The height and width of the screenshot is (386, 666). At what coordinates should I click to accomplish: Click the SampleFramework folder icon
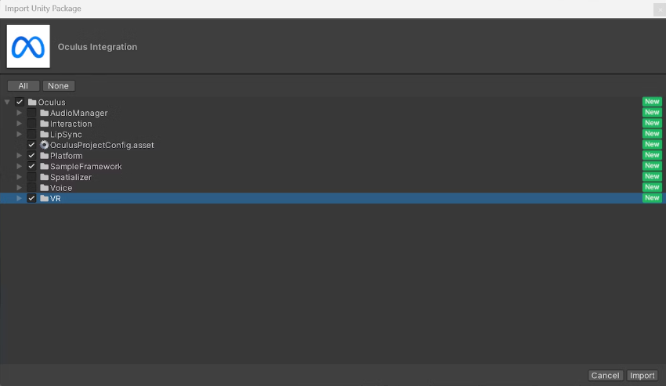[x=44, y=167]
